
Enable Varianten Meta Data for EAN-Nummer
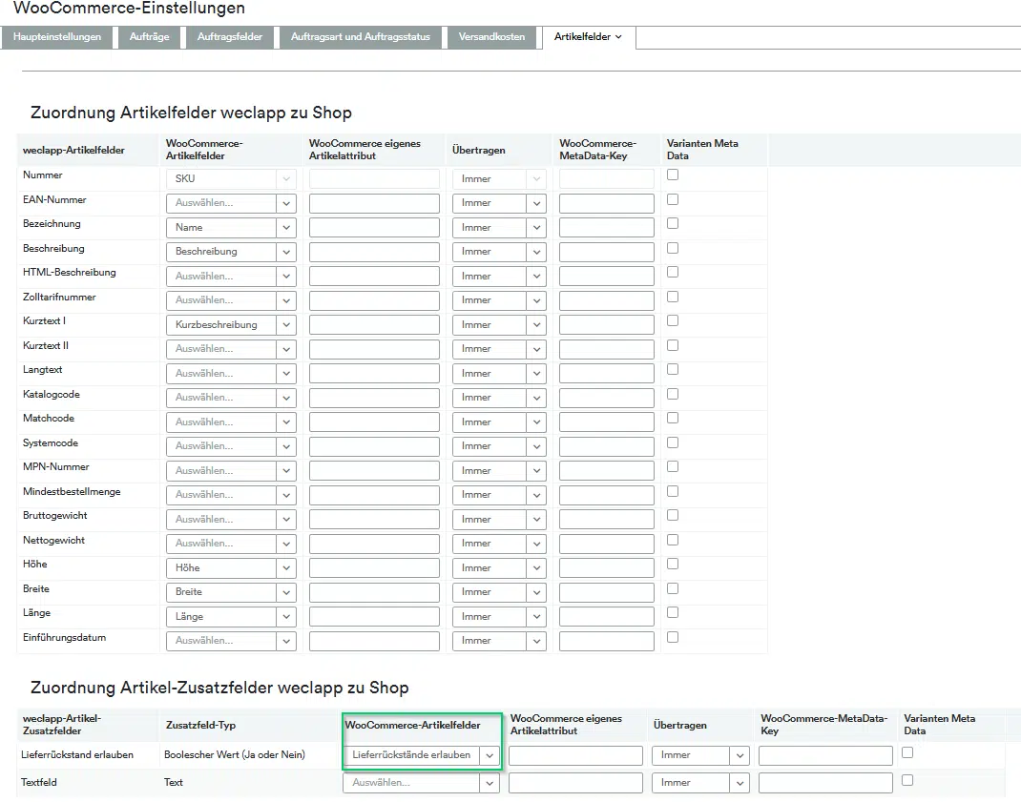(x=673, y=199)
